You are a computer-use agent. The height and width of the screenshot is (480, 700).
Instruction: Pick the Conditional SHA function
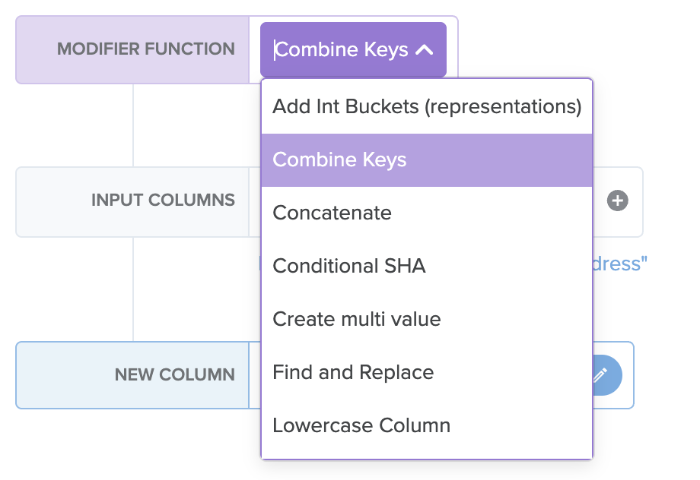point(349,266)
